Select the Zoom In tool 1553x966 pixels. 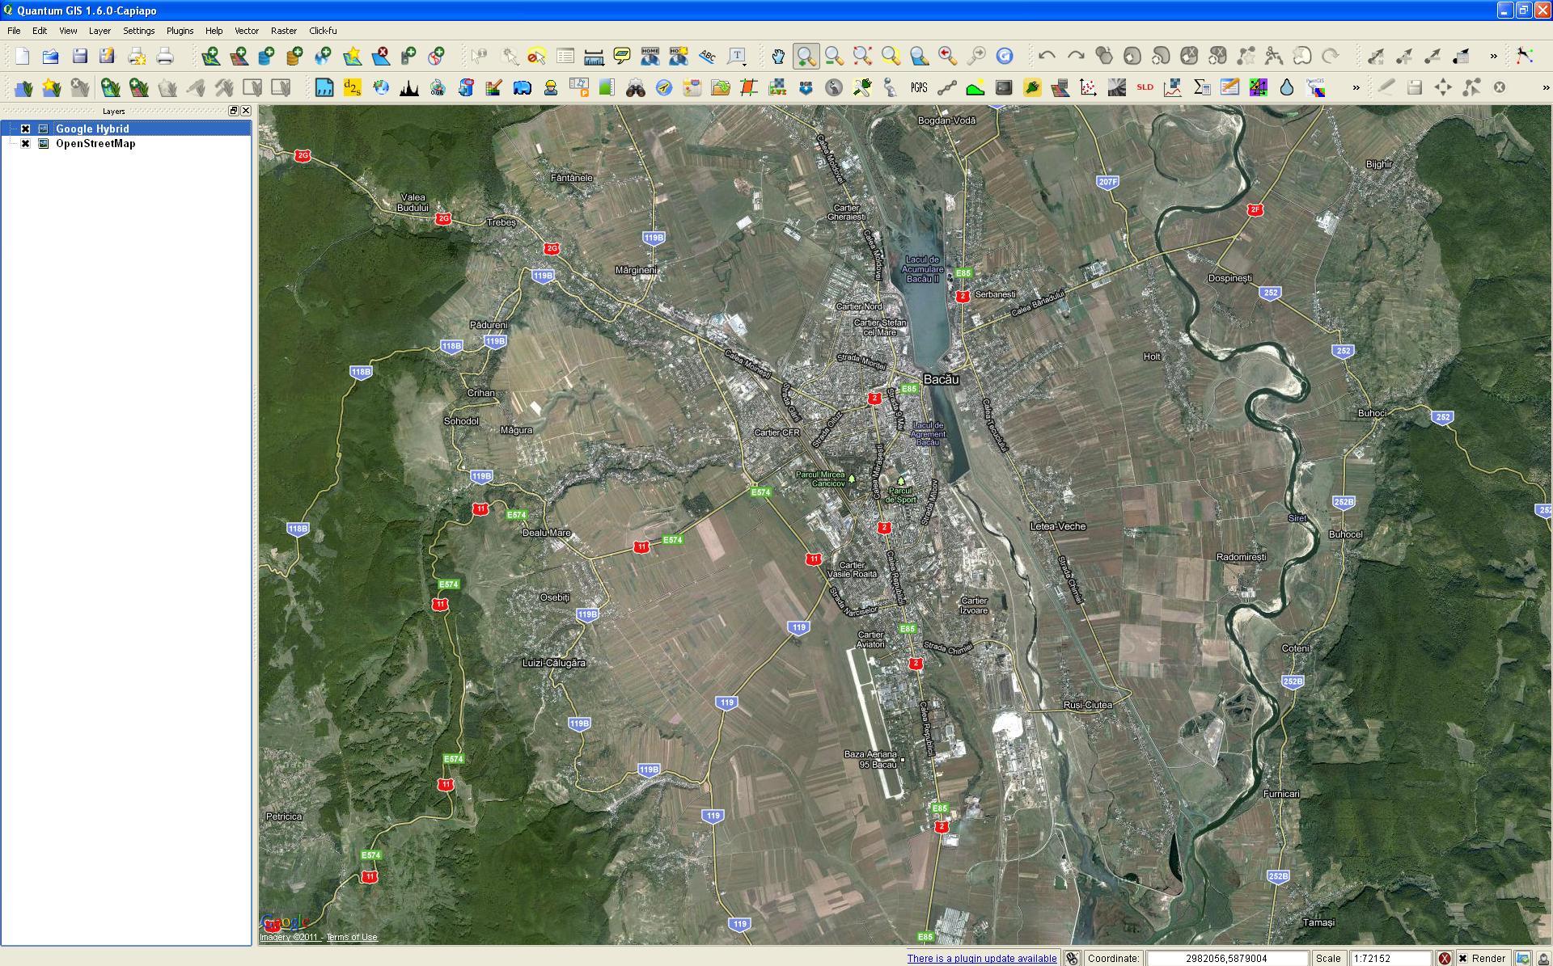(x=806, y=56)
